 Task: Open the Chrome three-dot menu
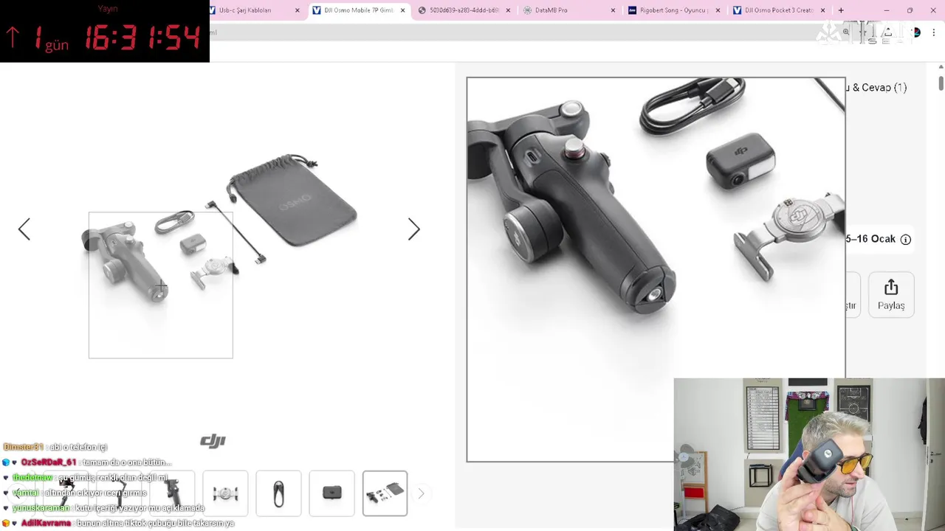[x=934, y=32]
